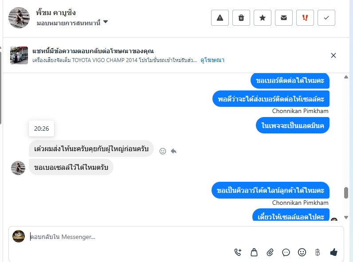353x262 pixels.
Task: Delete conversation with the trash icon
Action: pyautogui.click(x=241, y=18)
